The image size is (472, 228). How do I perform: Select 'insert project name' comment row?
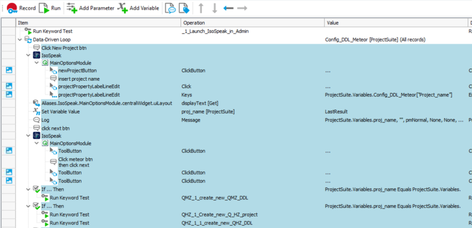click(79, 79)
